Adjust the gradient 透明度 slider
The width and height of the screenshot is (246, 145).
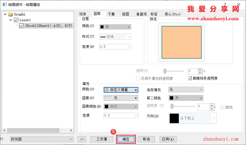coord(172,107)
